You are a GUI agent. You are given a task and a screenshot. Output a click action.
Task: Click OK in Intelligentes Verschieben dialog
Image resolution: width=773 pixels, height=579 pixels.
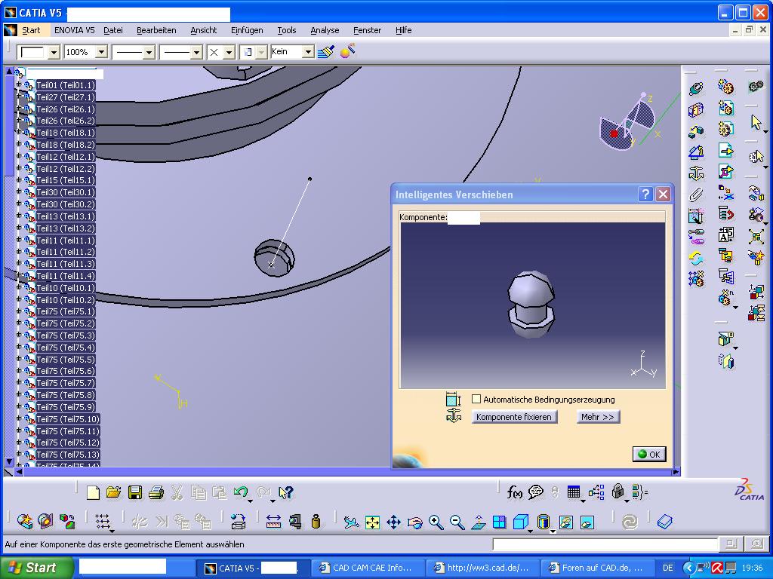point(649,454)
